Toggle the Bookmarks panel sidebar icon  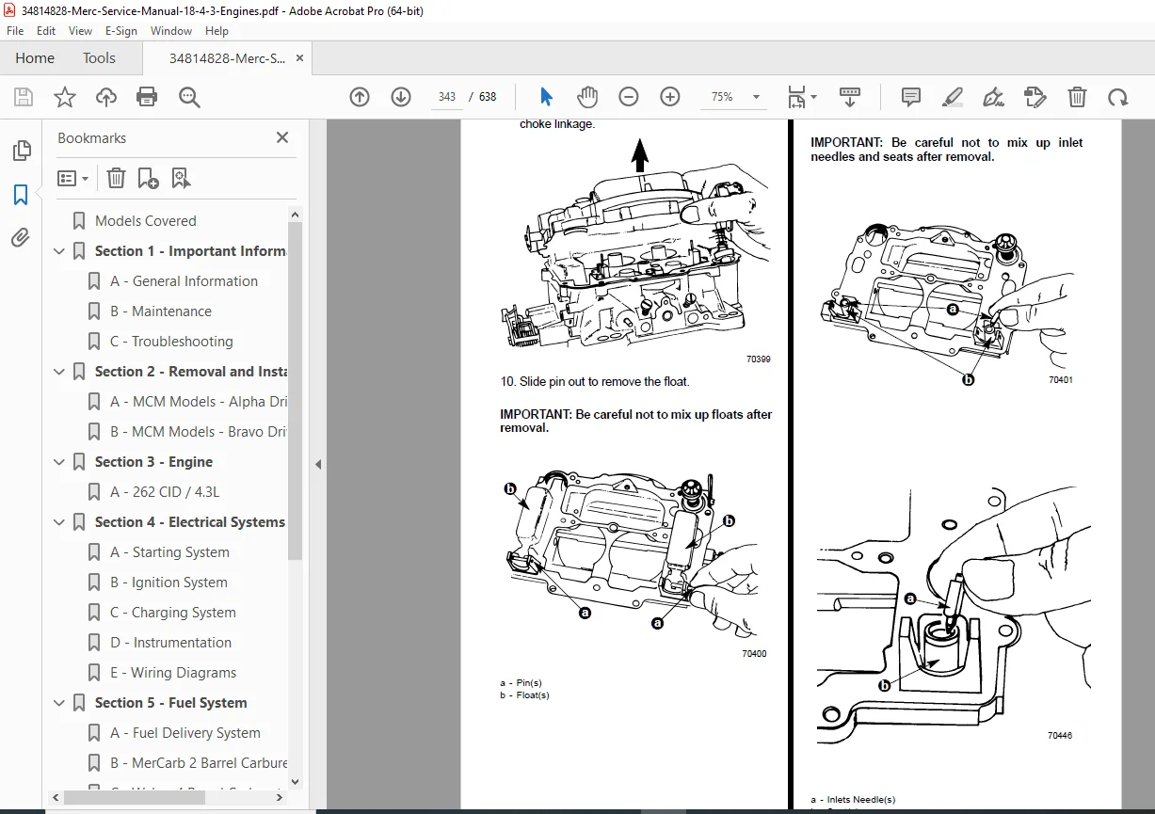(x=21, y=195)
